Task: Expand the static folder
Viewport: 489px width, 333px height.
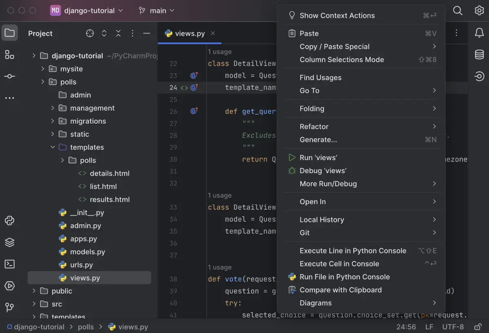Action: tap(53, 134)
